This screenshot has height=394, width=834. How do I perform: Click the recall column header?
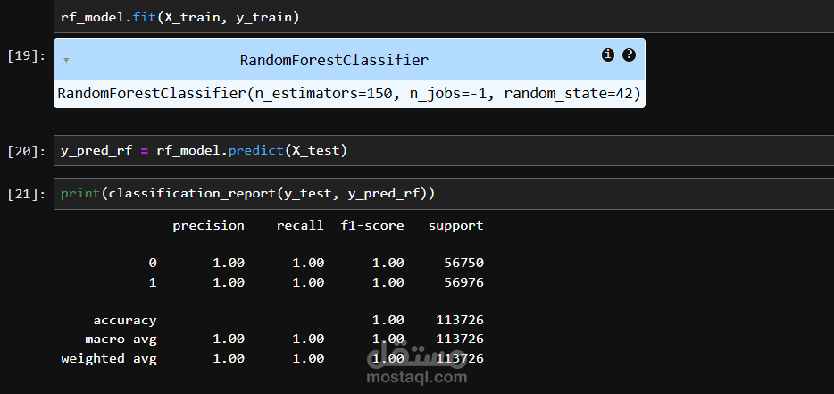[300, 226]
